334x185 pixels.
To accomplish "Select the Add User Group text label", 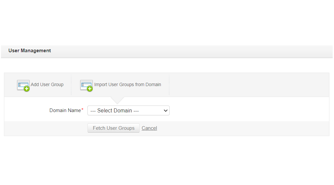I will (47, 84).
